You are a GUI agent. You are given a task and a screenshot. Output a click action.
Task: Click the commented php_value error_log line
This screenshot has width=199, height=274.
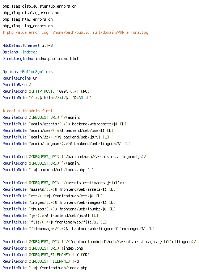(x=75, y=32)
